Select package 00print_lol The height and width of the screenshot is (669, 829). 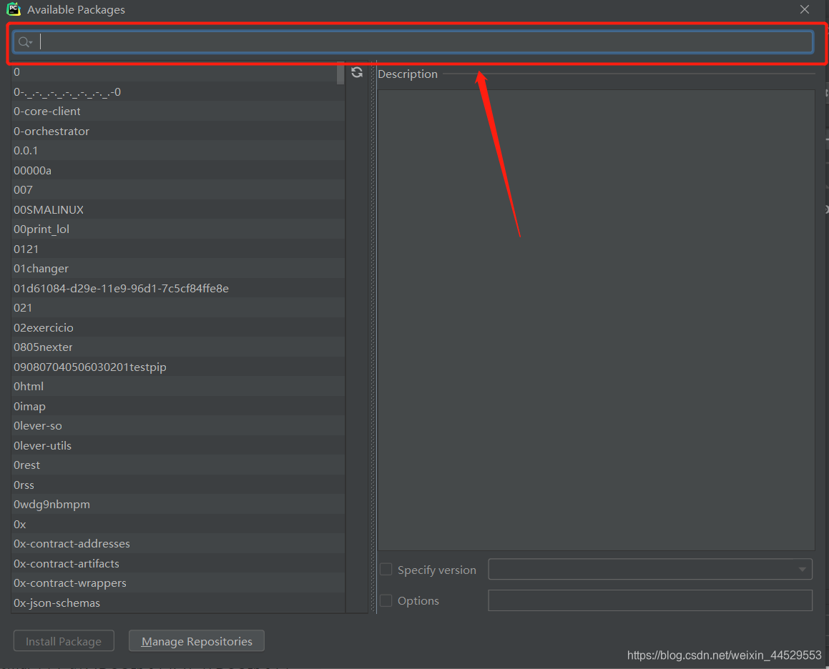178,229
